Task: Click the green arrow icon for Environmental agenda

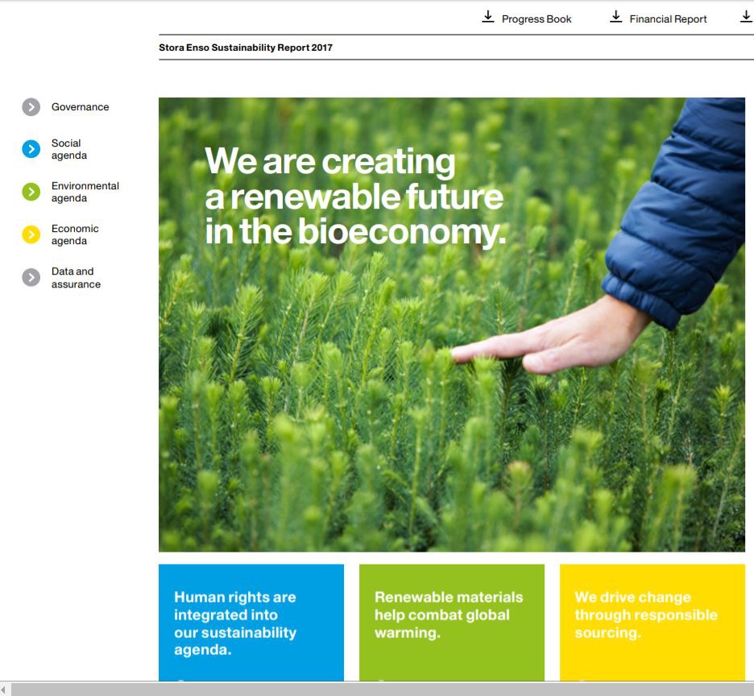Action: [31, 192]
